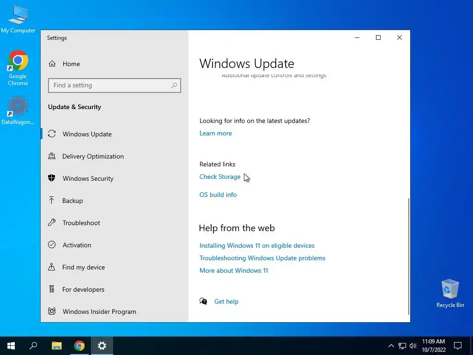
Task: Go to Home in Settings sidebar
Action: [115, 64]
